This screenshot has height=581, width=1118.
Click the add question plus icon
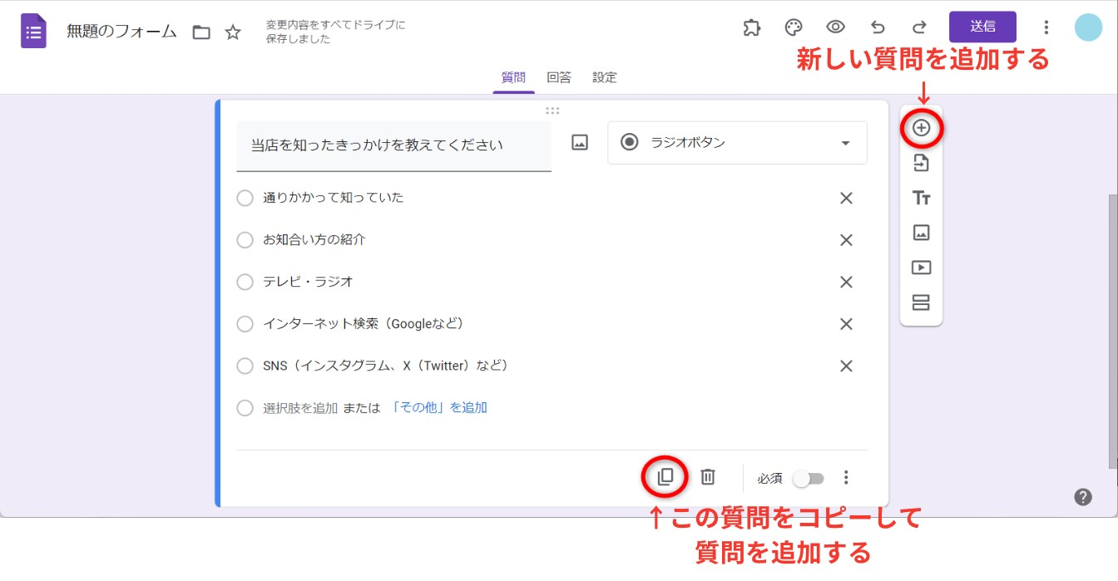[921, 128]
